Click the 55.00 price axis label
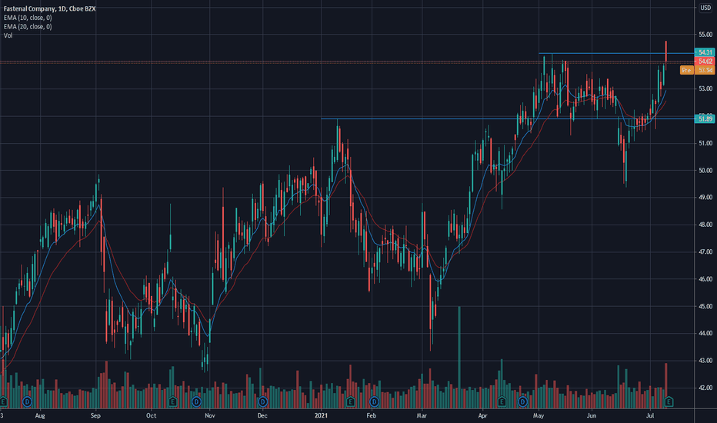This screenshot has width=717, height=423. point(705,35)
